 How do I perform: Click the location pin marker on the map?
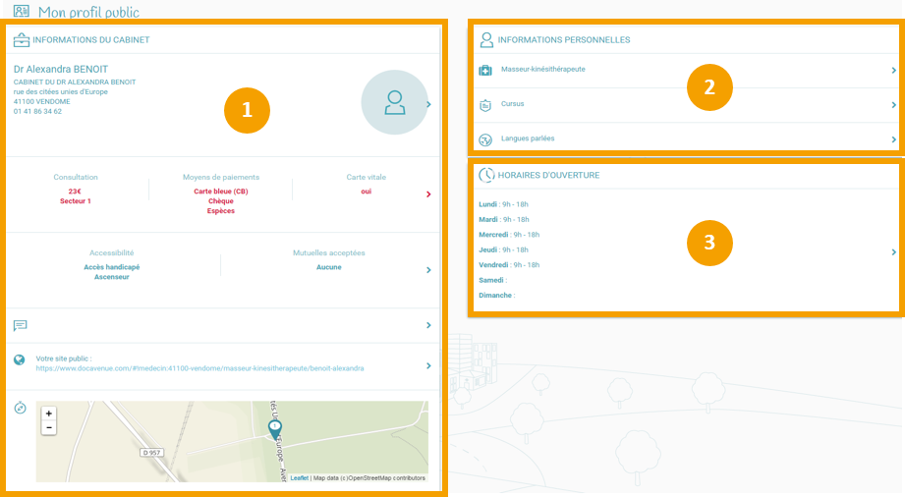[275, 429]
